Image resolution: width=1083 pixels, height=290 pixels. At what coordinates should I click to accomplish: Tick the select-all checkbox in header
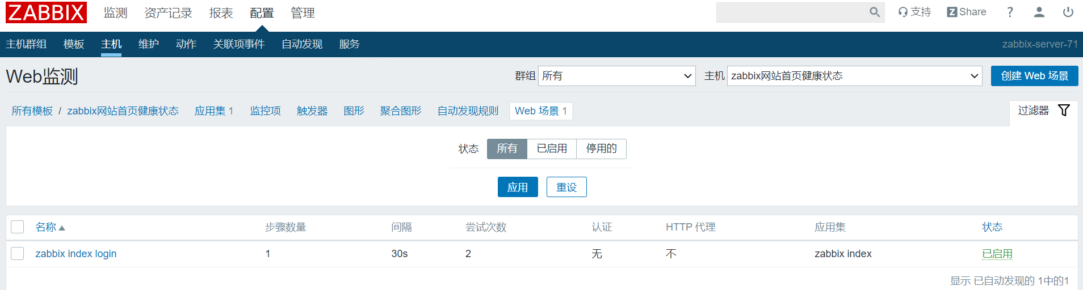pos(18,227)
